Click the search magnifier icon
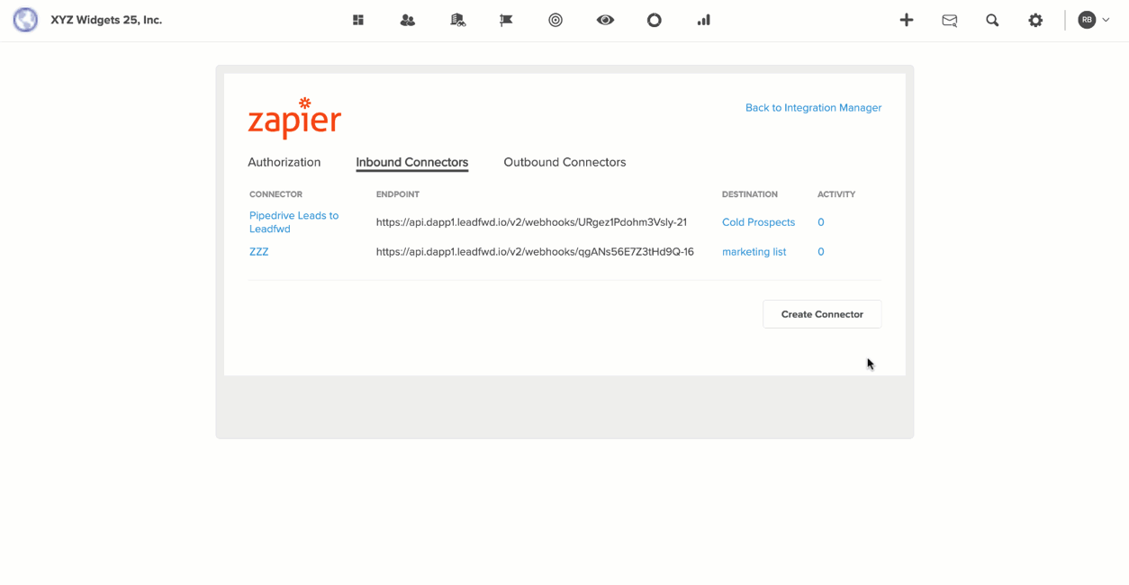The image size is (1129, 585). click(992, 20)
